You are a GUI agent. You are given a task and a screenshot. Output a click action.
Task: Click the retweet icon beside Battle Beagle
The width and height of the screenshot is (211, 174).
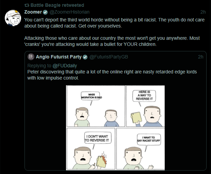tap(27, 5)
